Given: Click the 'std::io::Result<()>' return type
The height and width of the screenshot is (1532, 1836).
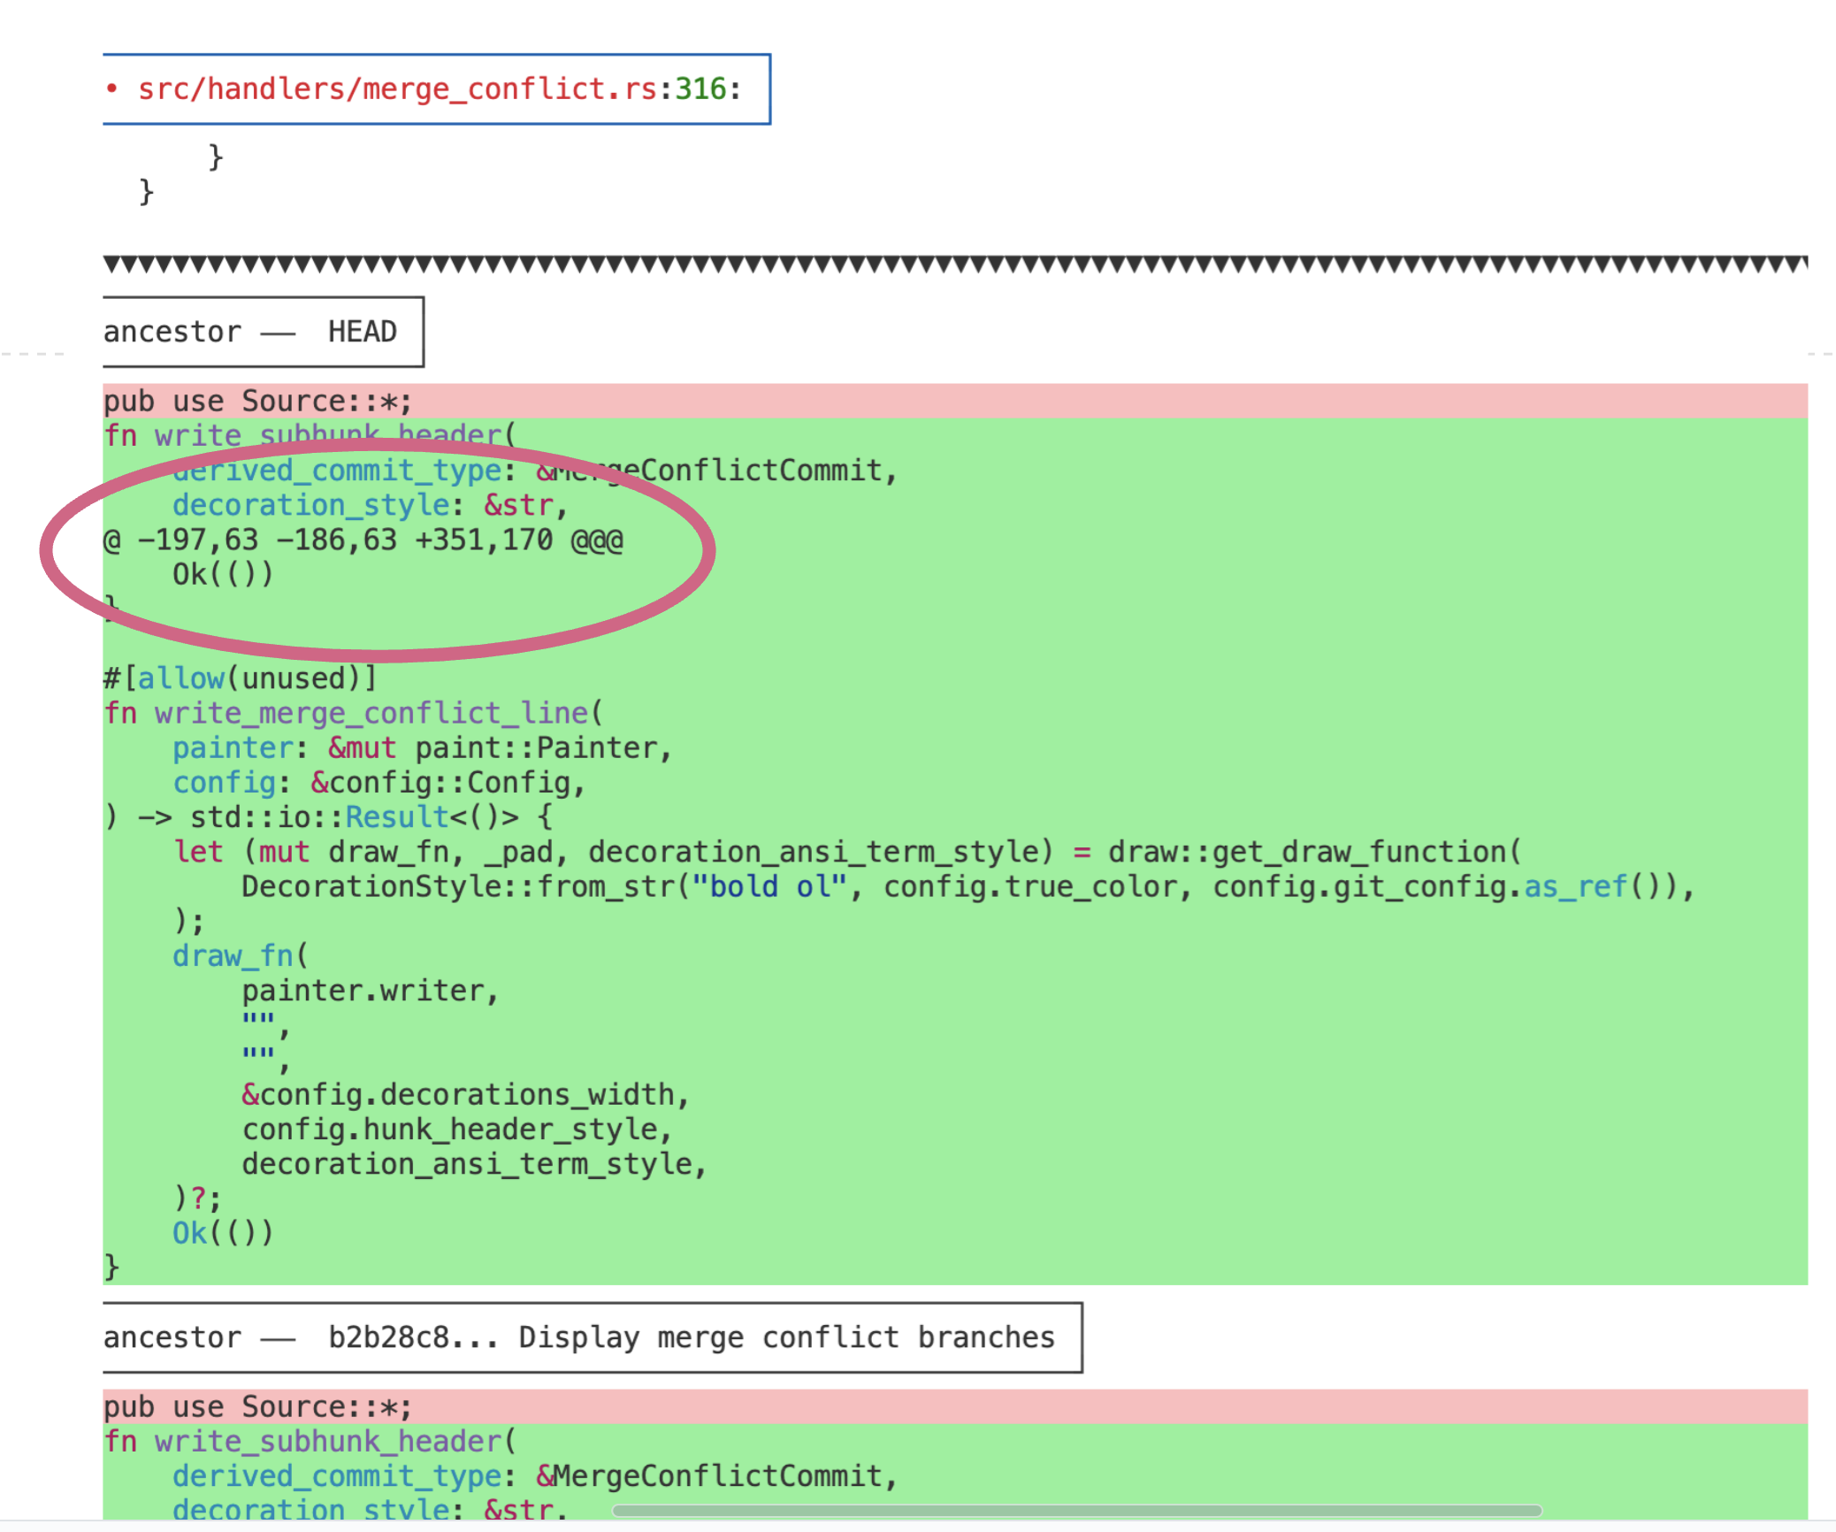Looking at the screenshot, I should (x=354, y=817).
